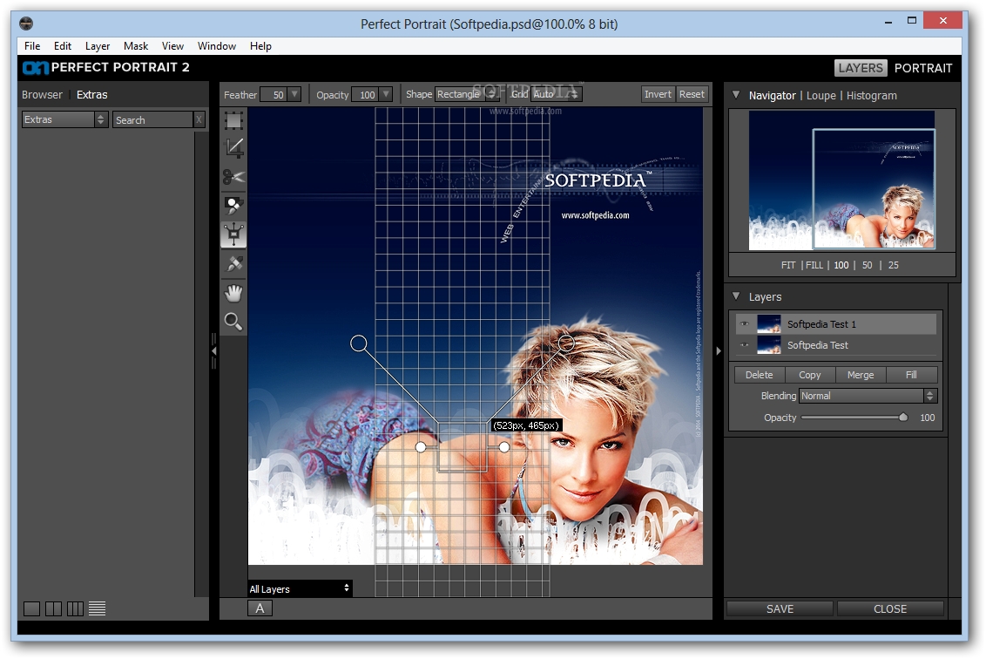Image resolution: width=986 pixels, height=659 pixels.
Task: Set navigator zoom to 25
Action: (x=894, y=265)
